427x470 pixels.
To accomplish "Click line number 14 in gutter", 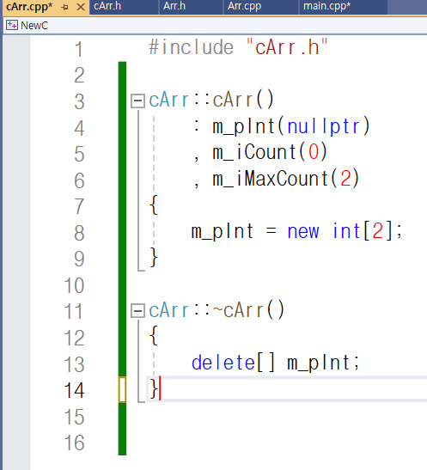I will (74, 390).
